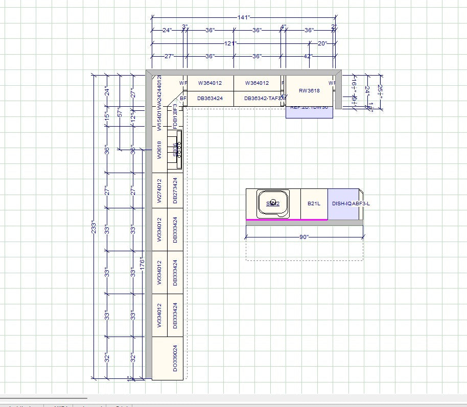
Task: Click the 121" dimension label
Action: click(x=230, y=43)
